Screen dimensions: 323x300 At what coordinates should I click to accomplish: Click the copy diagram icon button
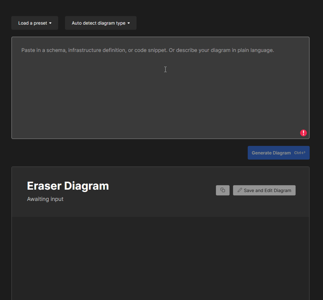(x=223, y=190)
